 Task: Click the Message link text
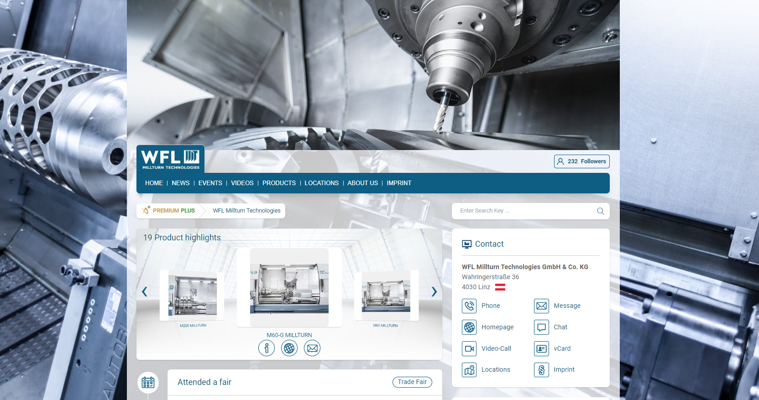(x=567, y=306)
